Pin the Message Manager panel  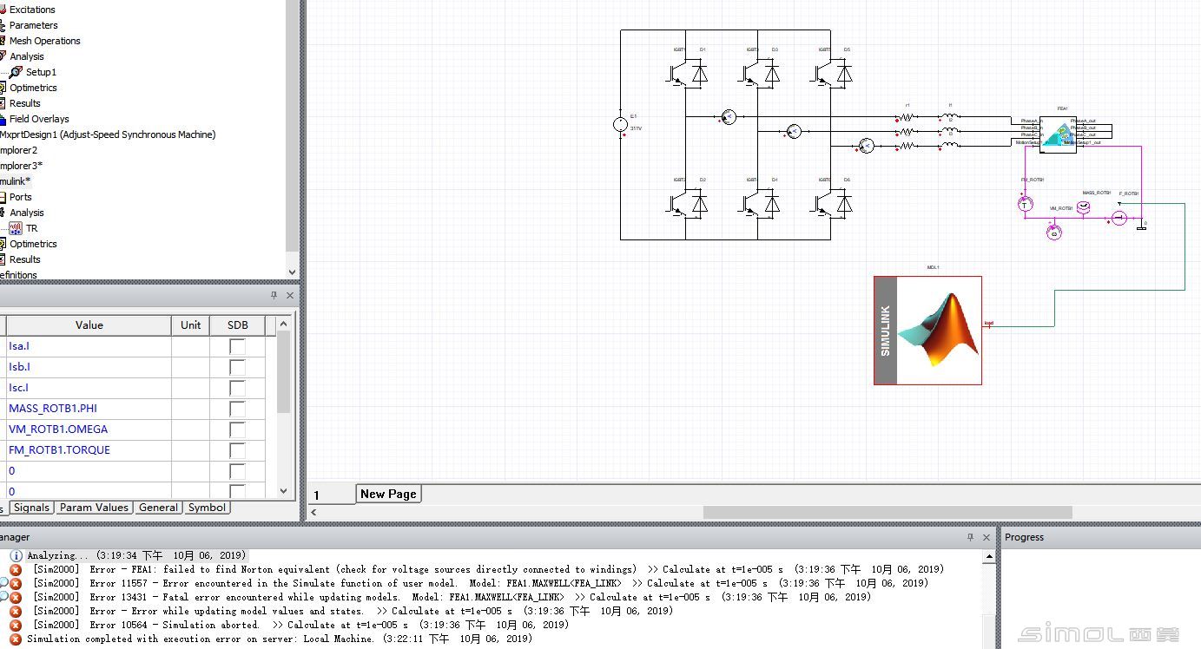tap(971, 537)
